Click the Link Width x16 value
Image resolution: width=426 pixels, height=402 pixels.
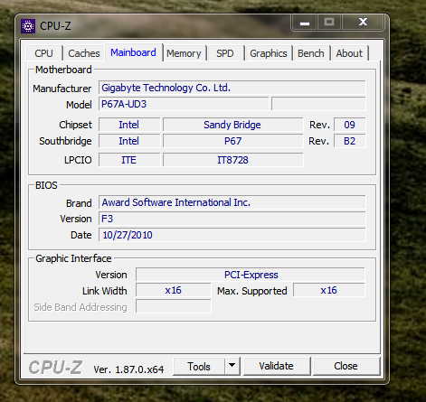174,290
